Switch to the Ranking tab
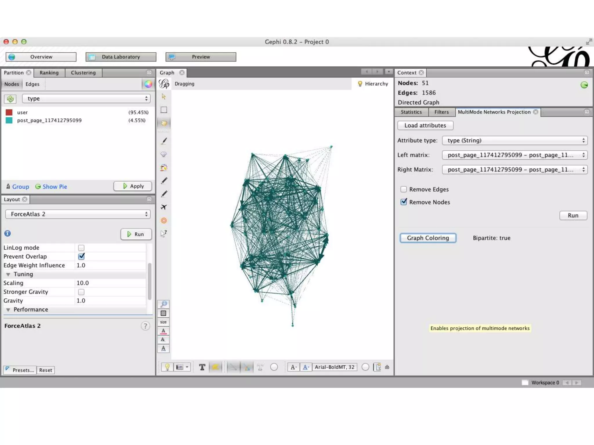Viewport: 594px width, 445px height. pyautogui.click(x=49, y=73)
